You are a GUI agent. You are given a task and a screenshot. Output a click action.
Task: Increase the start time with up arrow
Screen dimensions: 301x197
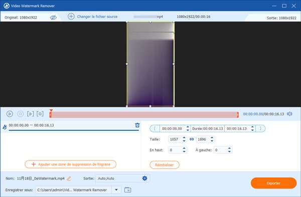188,127
